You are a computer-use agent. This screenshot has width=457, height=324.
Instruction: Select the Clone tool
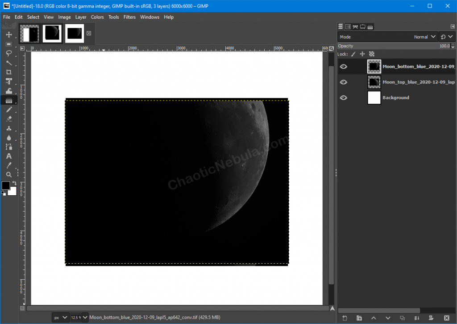click(x=9, y=128)
